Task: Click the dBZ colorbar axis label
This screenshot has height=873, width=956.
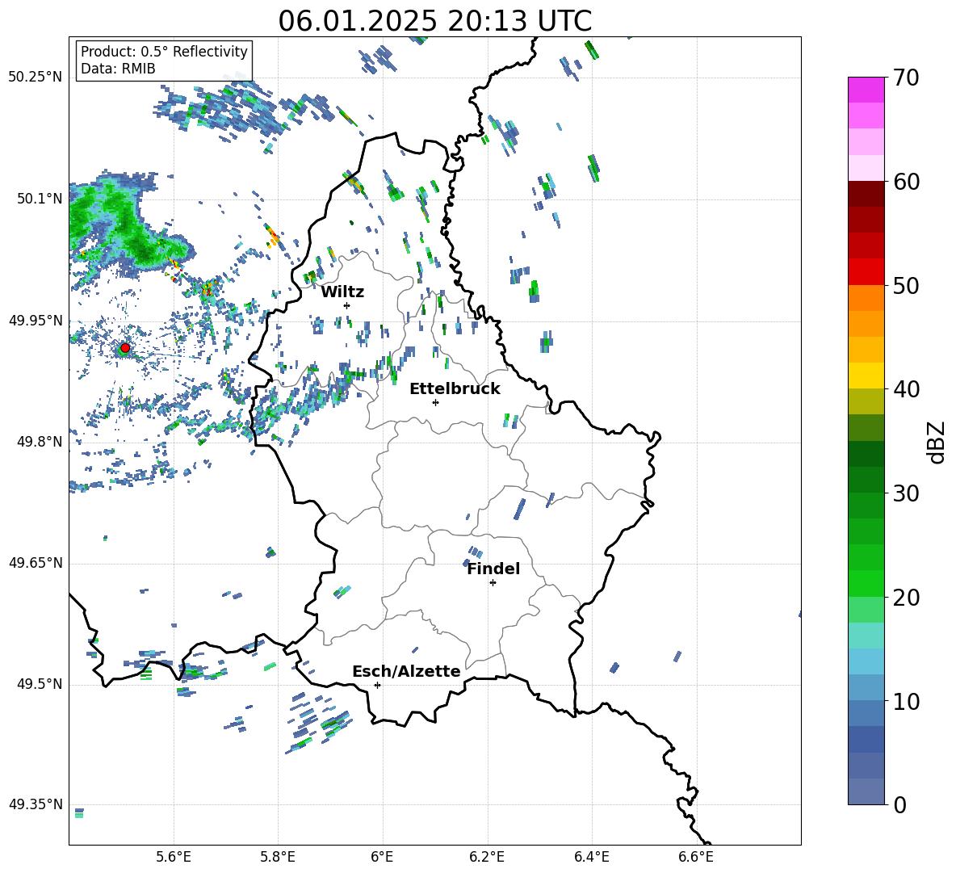Action: point(937,443)
